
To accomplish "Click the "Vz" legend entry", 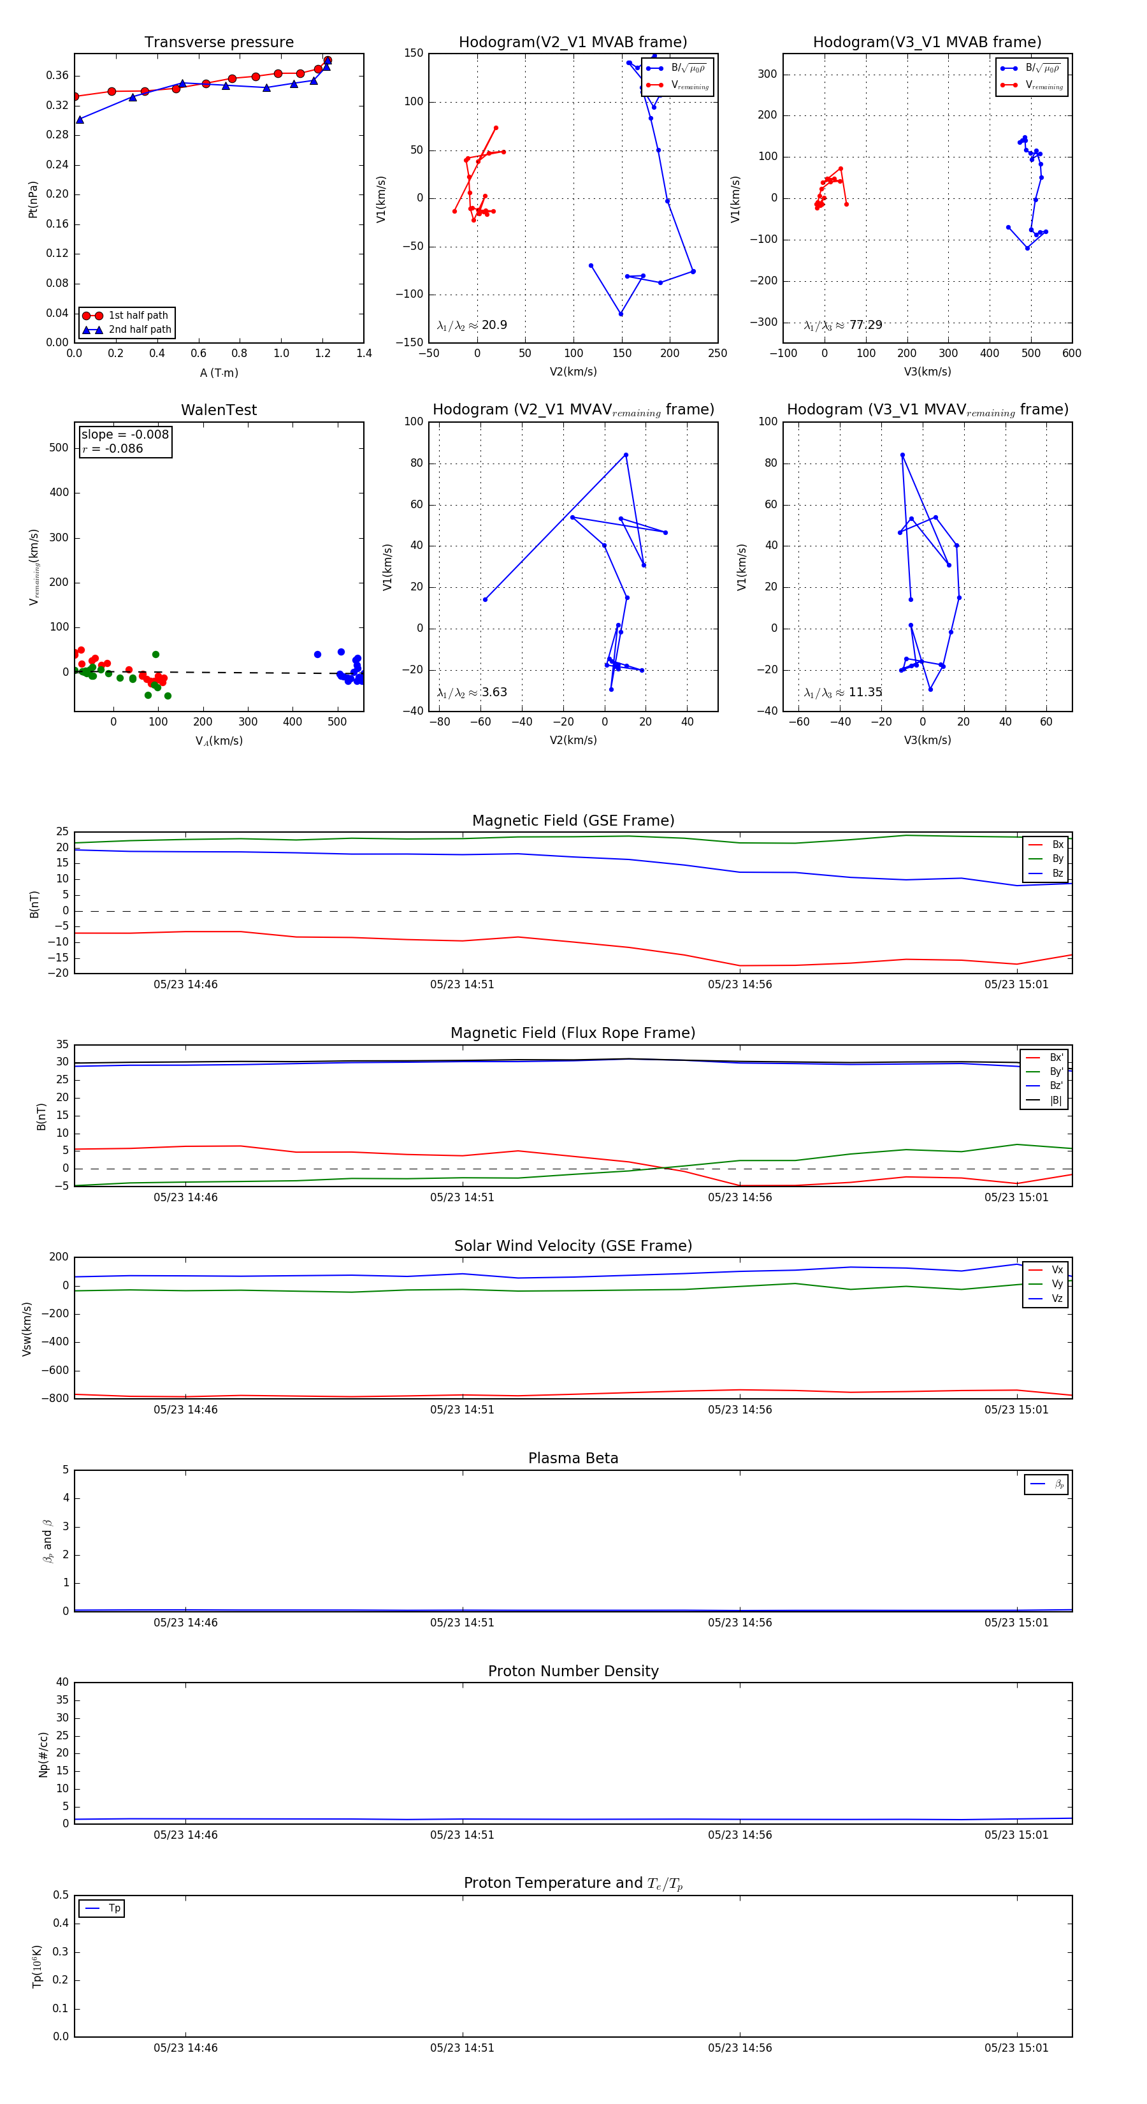I will [x=1046, y=1299].
